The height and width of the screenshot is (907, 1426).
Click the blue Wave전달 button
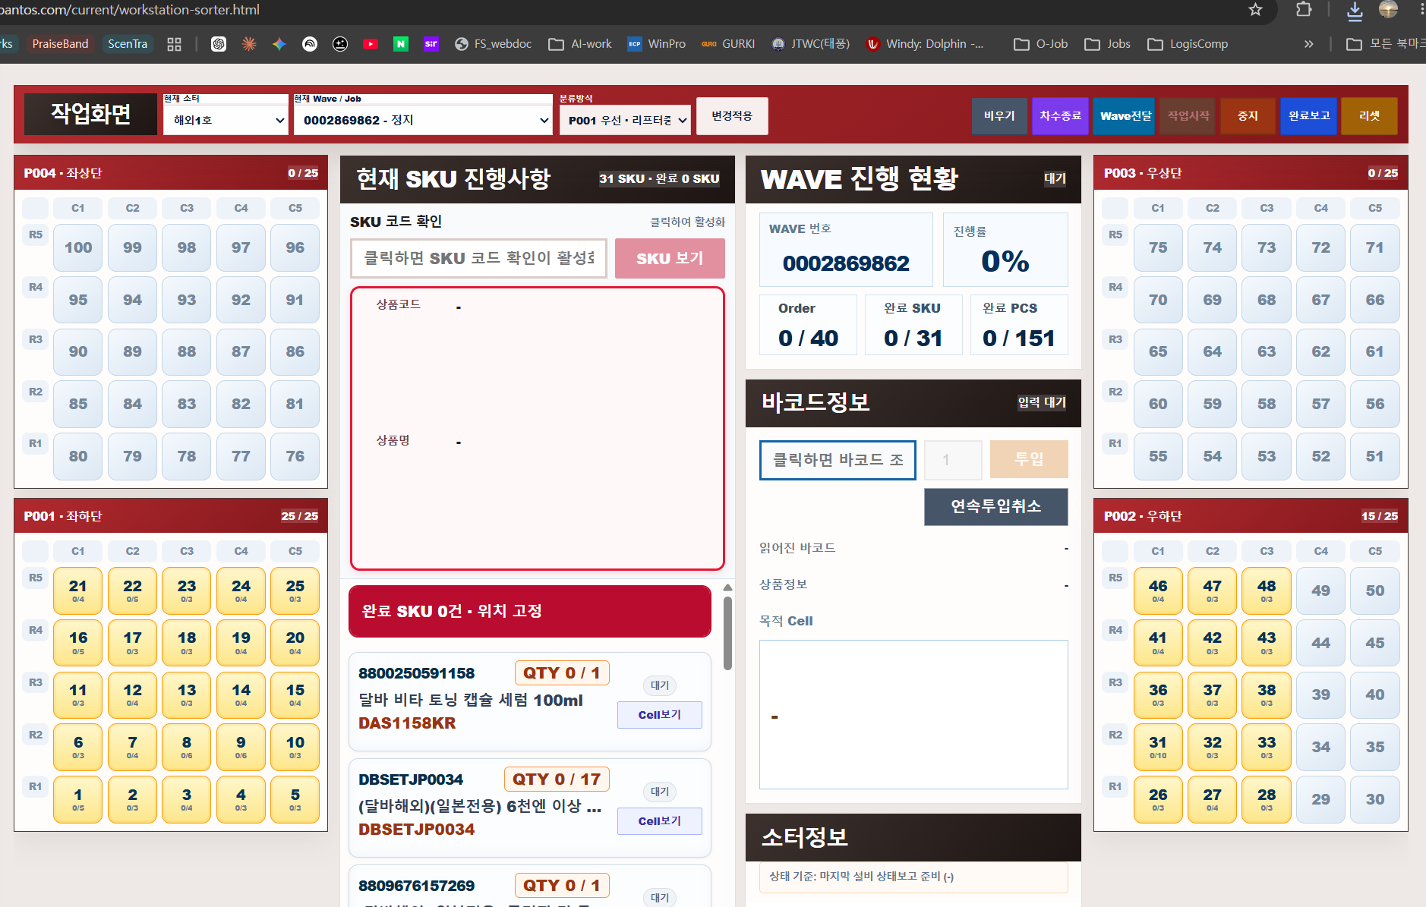coord(1125,116)
